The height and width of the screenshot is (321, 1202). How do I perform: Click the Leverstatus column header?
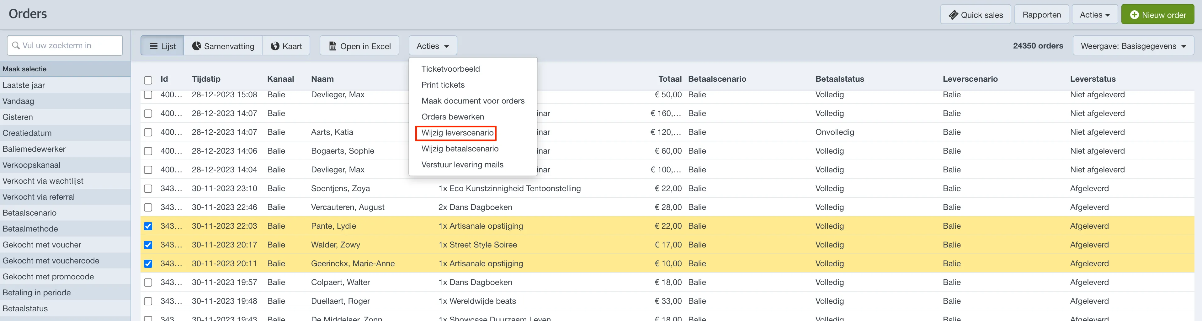click(x=1093, y=79)
